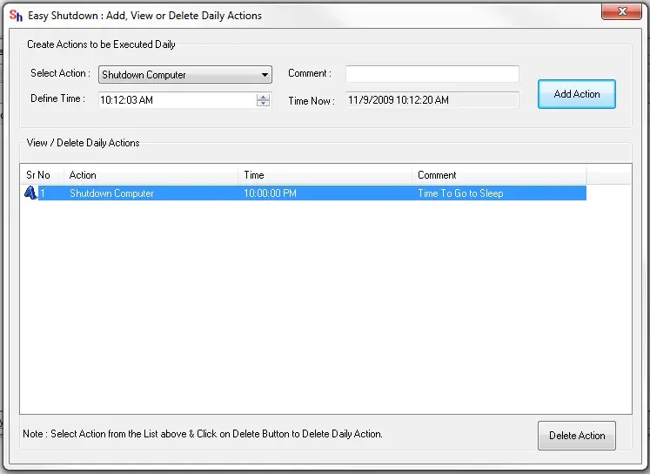650x474 pixels.
Task: Click the Action column header
Action: click(x=150, y=175)
